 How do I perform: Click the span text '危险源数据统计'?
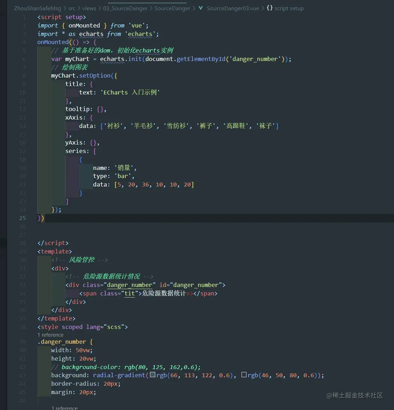click(164, 293)
